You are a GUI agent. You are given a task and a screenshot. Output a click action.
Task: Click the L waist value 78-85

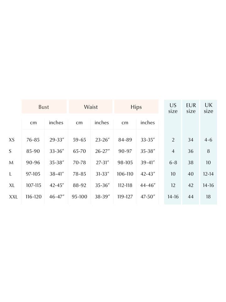coord(79,174)
